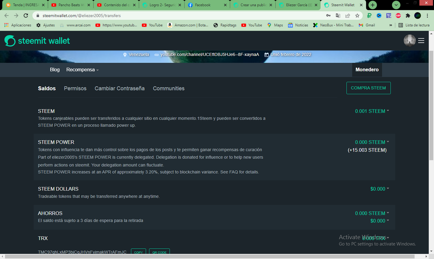Open the youtube.com/channel profile link
The width and height of the screenshot is (434, 259).
(206, 55)
